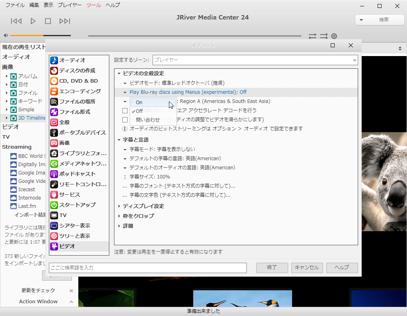
Task: Select the リモートコントロ... remote control category
Action: pyautogui.click(x=79, y=184)
